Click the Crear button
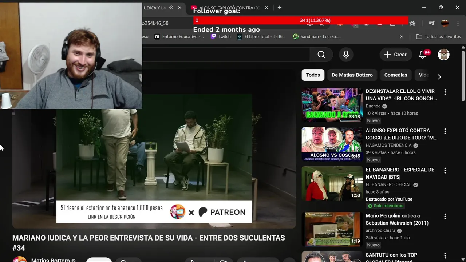Image resolution: width=466 pixels, height=262 pixels. (x=395, y=55)
